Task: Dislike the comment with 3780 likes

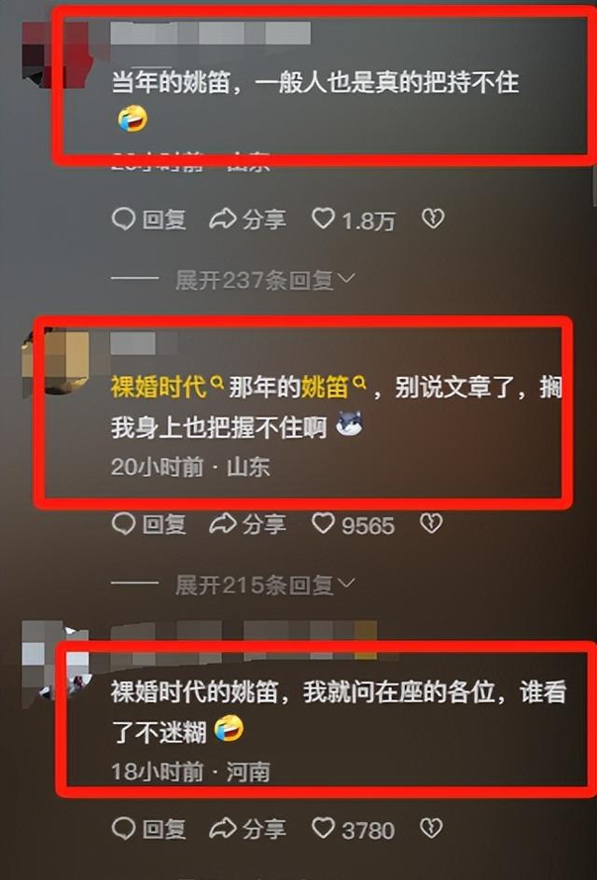Action: click(x=432, y=828)
